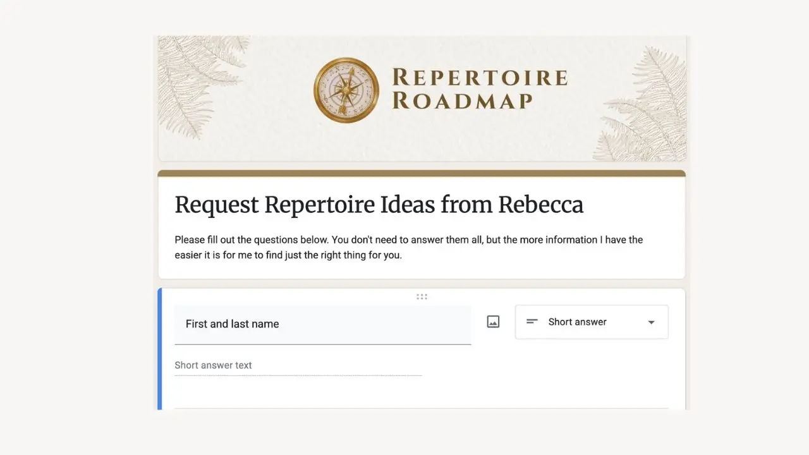Screen dimensions: 809x455
Task: Click the word "Roadmap" in the banner
Action: point(462,101)
